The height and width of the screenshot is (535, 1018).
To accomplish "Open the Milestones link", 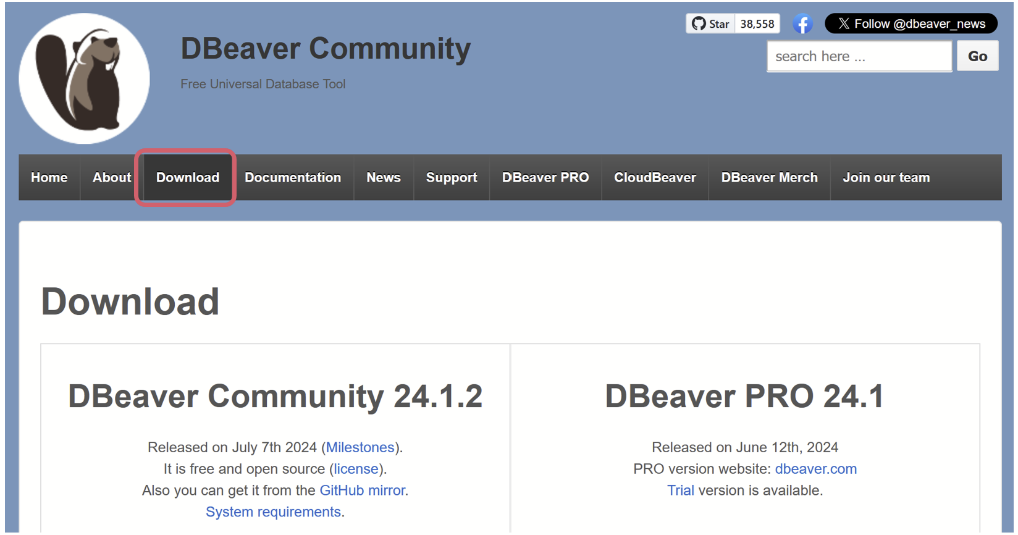I will (360, 447).
